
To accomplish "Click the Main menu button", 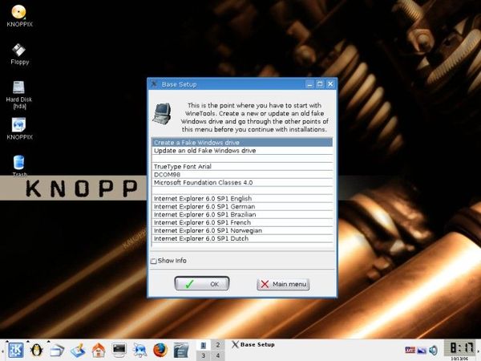I will (x=283, y=284).
